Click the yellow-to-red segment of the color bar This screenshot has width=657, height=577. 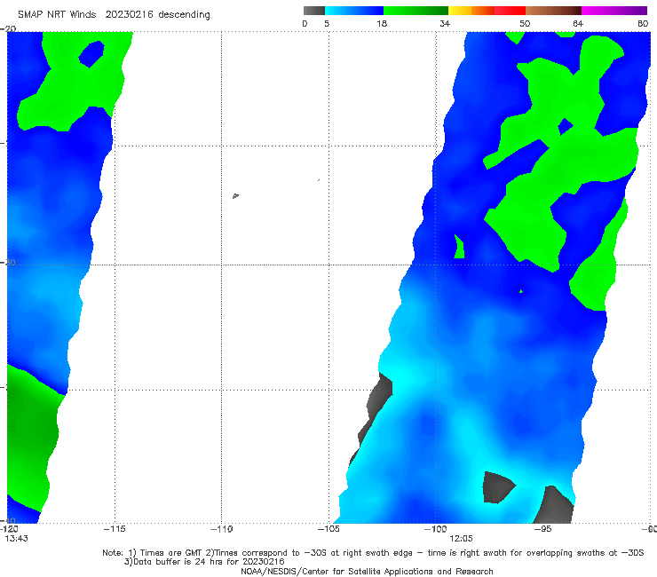coord(487,11)
